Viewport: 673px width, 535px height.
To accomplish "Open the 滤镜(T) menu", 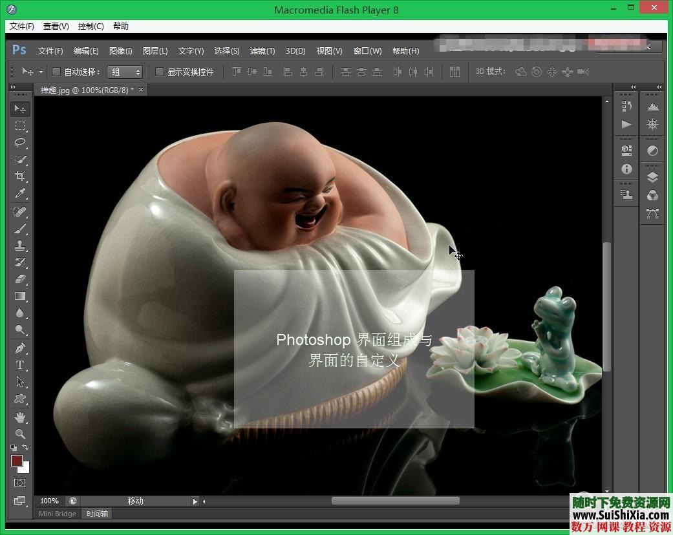I will 262,50.
